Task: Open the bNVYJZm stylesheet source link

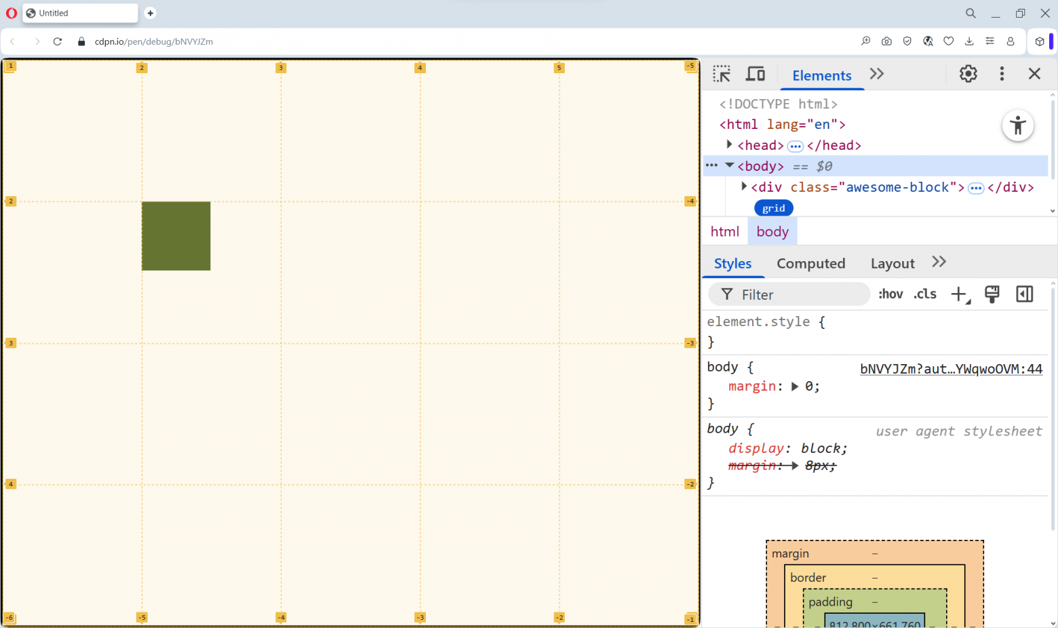Action: point(952,369)
